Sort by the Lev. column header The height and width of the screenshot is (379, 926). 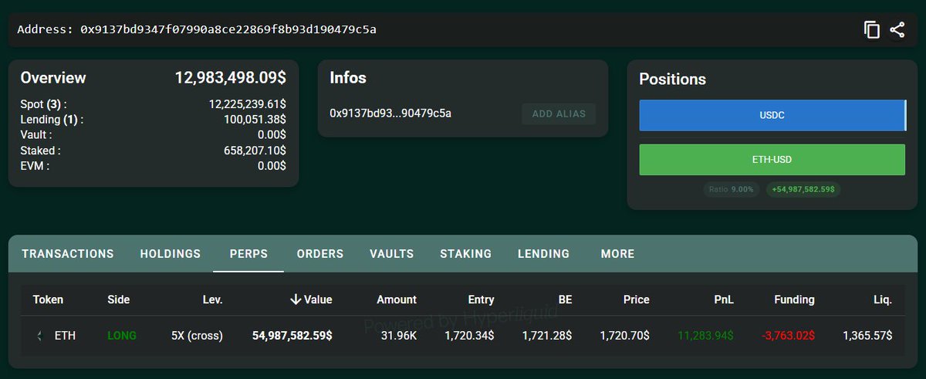212,299
